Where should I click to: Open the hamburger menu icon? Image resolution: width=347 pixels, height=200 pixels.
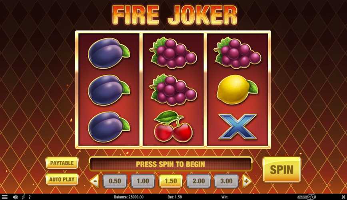(x=4, y=197)
